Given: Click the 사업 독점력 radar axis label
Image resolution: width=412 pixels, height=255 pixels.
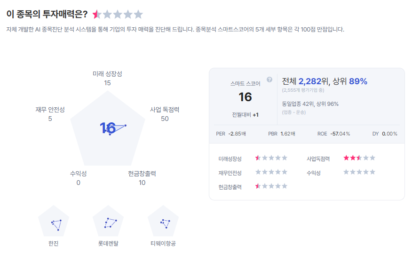Looking at the screenshot, I should [165, 110].
